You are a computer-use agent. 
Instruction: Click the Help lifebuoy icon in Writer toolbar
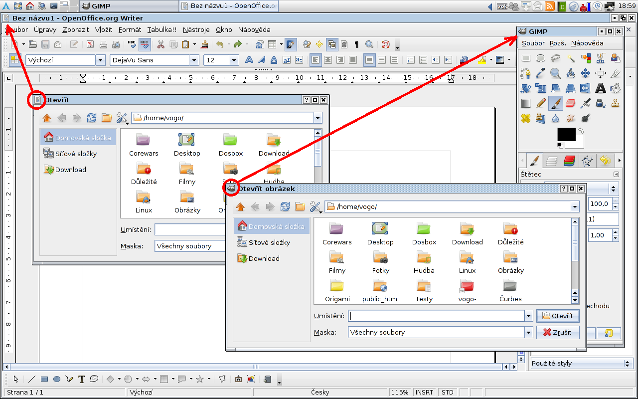[385, 44]
